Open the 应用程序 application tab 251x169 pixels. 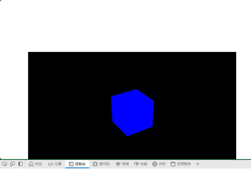[181, 164]
